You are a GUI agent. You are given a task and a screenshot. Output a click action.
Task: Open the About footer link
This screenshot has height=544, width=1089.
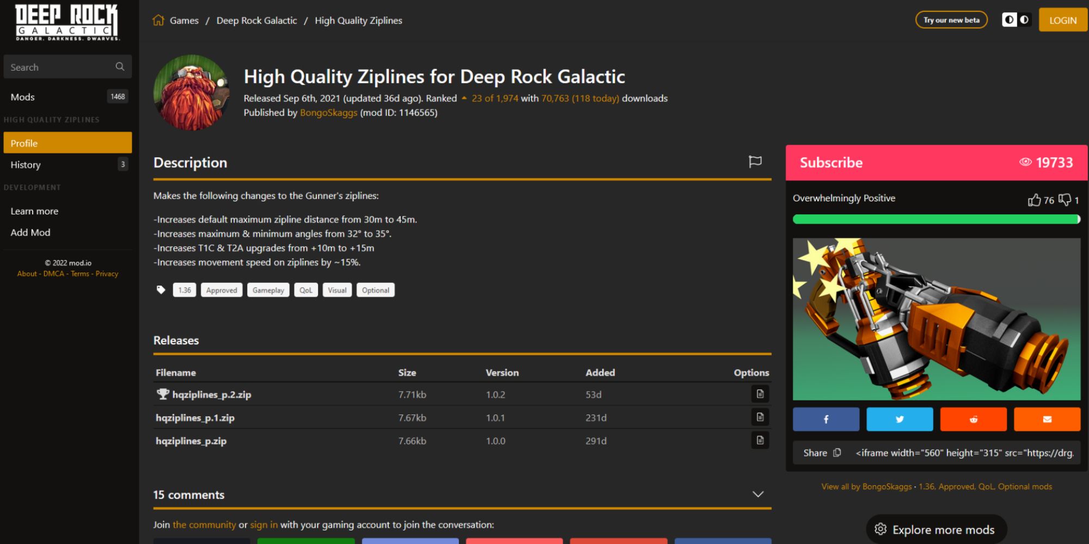point(27,274)
